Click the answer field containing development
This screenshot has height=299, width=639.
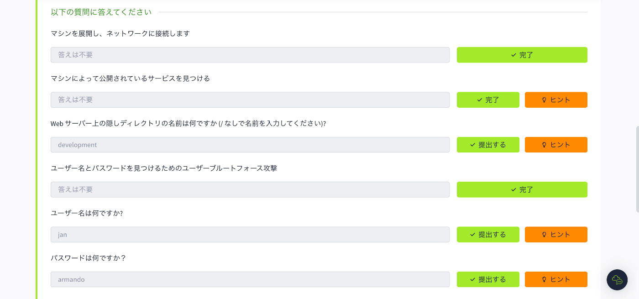tap(250, 145)
